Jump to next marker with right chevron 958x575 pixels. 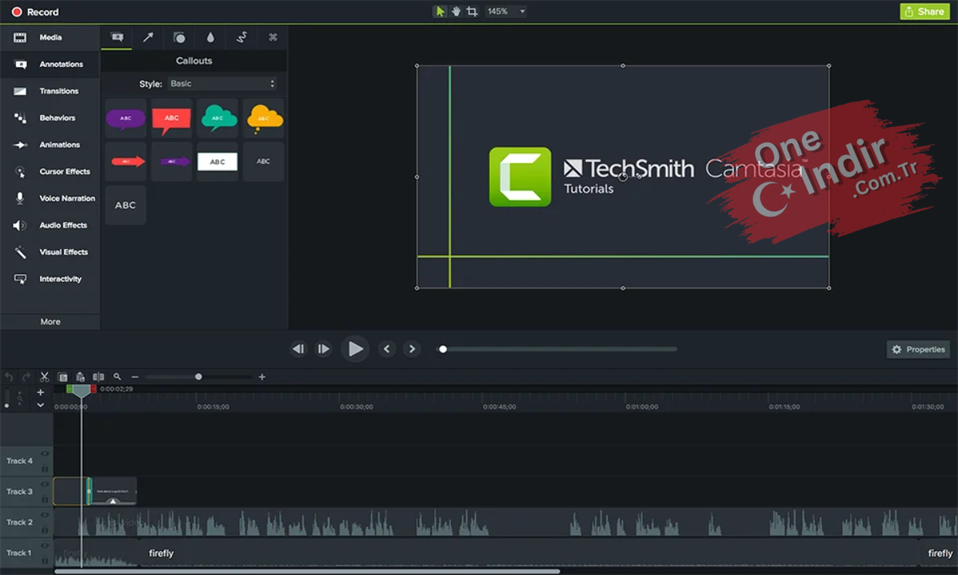412,349
